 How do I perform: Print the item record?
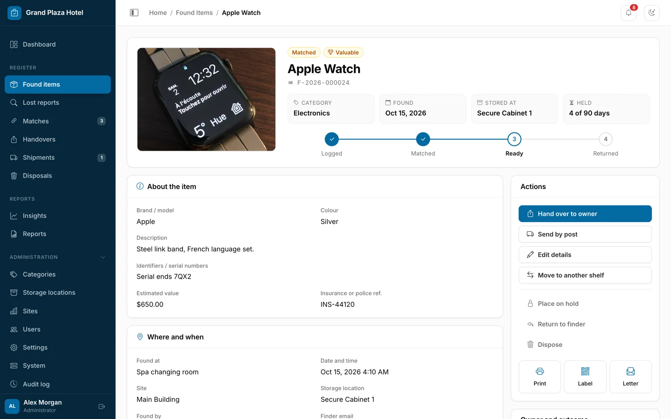[540, 377]
